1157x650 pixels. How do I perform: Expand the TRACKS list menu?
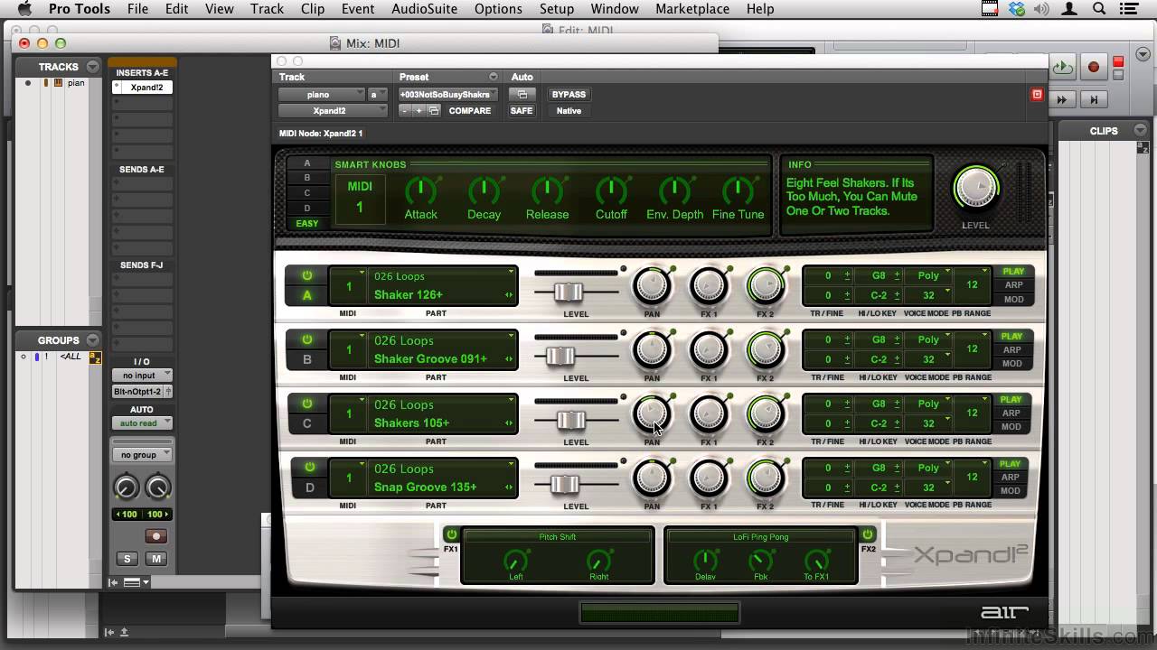[92, 67]
